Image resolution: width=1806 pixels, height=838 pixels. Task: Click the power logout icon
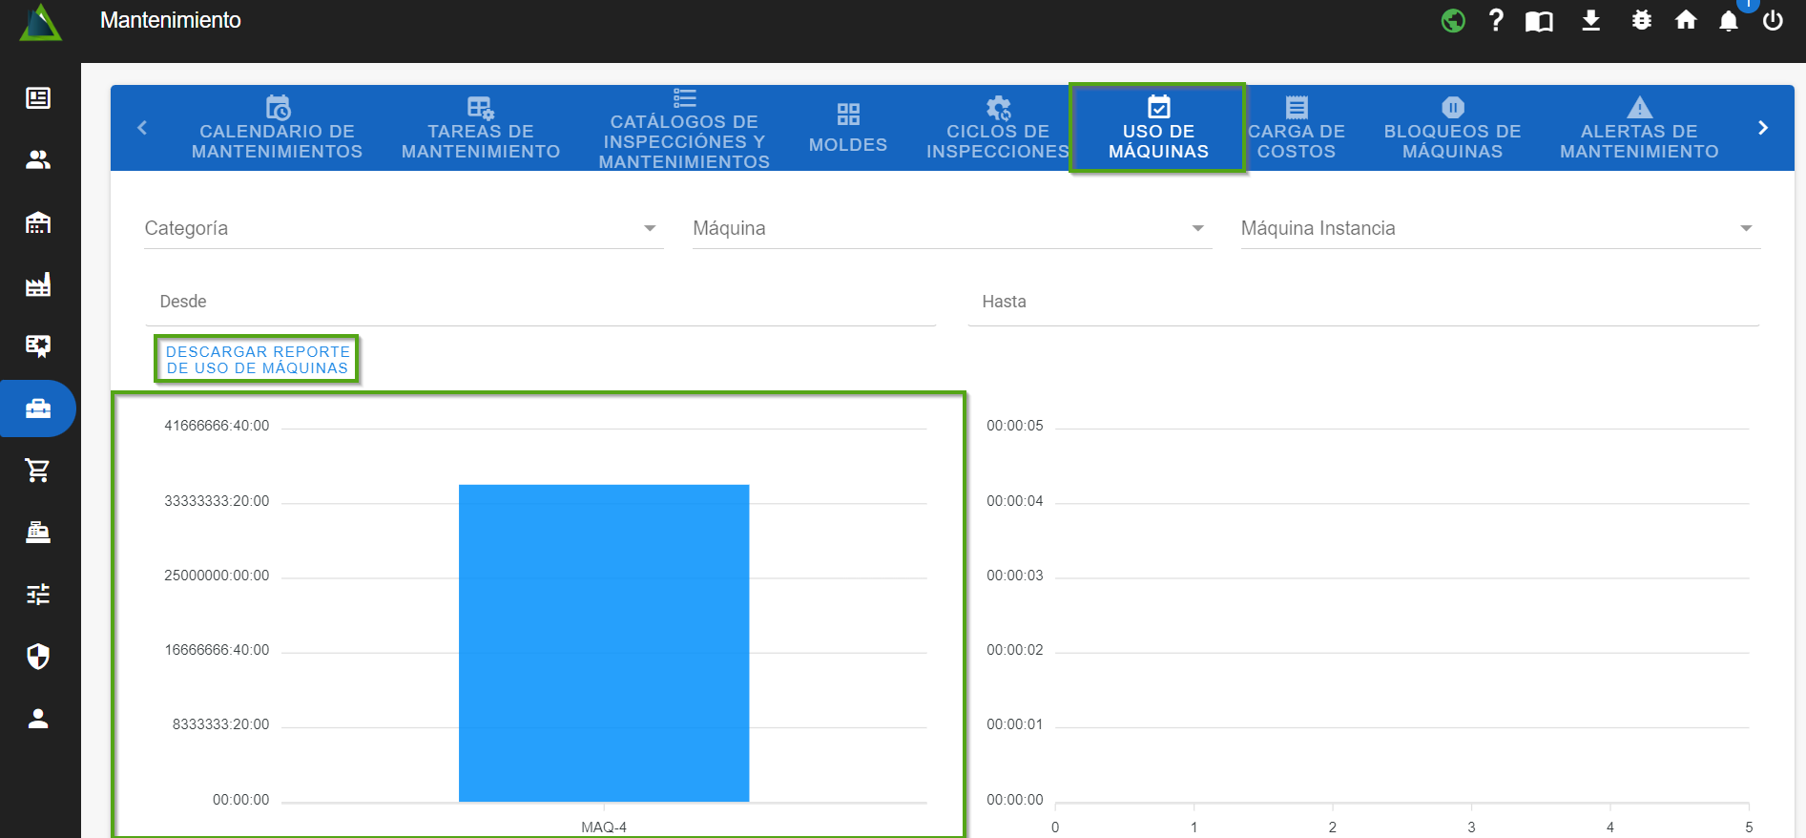coord(1773,21)
